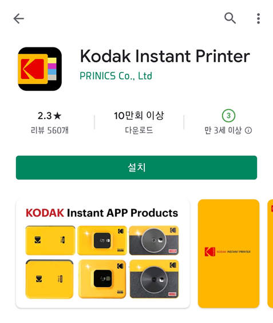The height and width of the screenshot is (323, 273).
Task: Open the yellow Kodak splash screen screenshot
Action: [x=228, y=254]
